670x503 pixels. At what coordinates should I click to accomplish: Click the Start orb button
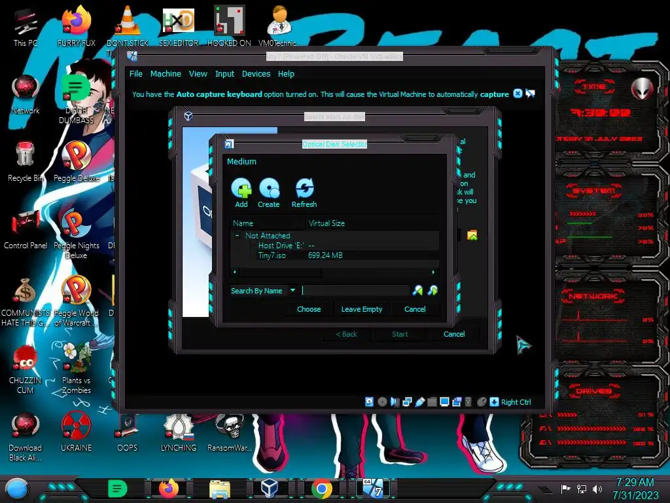17,489
